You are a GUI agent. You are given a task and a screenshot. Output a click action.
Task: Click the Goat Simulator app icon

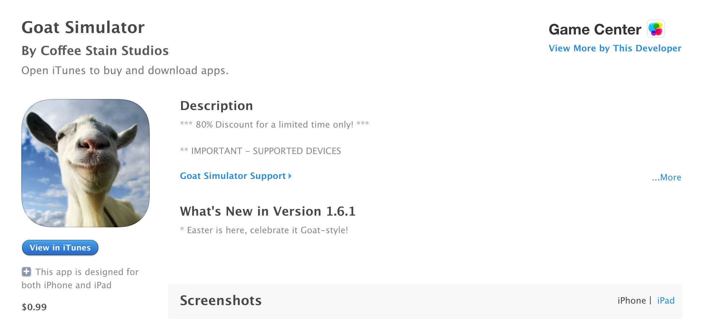(86, 163)
